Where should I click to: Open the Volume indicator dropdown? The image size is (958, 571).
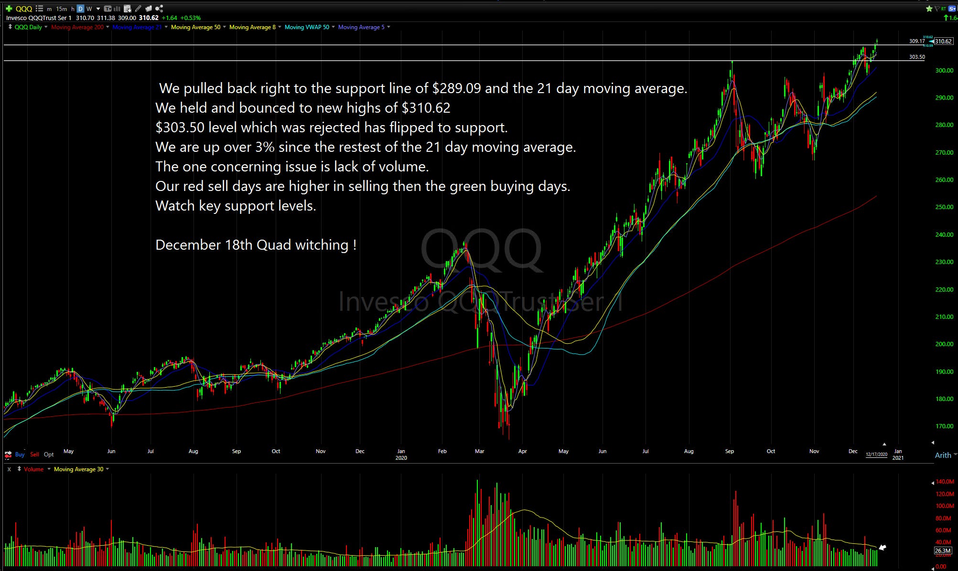pyautogui.click(x=49, y=469)
